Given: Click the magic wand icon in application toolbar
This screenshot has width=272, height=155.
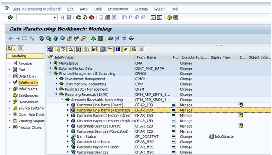Looking at the screenshot, I should tap(83, 38).
